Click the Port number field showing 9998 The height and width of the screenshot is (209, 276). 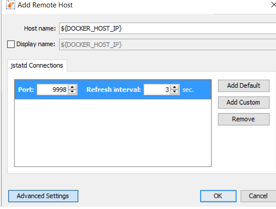(52, 90)
